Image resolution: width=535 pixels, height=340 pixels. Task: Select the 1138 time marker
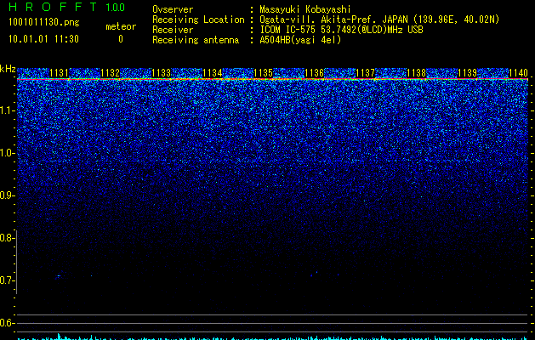coord(417,73)
